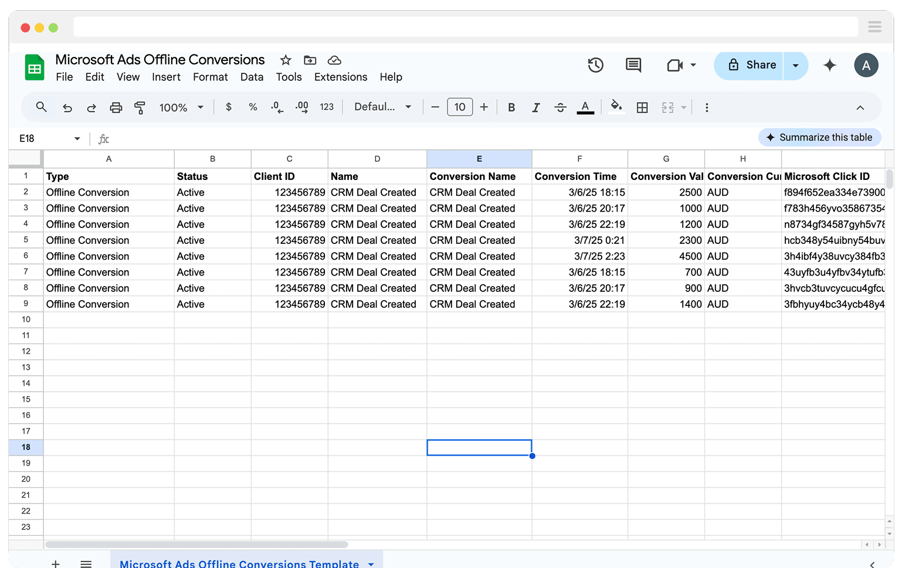The image size is (902, 568).
Task: Open version history clock icon
Action: 596,65
